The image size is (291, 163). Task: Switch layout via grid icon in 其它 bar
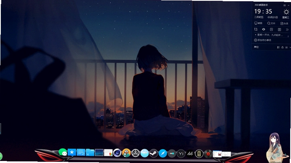pyautogui.click(x=278, y=47)
